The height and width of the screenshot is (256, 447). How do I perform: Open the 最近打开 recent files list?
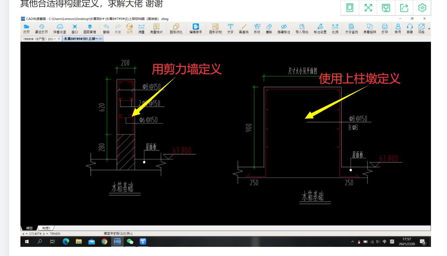(x=42, y=28)
